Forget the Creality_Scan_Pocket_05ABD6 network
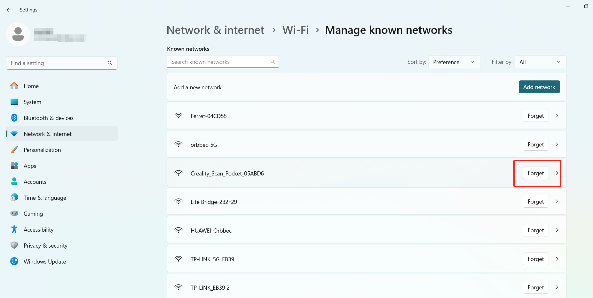Viewport: 593px width, 298px height. click(x=536, y=173)
